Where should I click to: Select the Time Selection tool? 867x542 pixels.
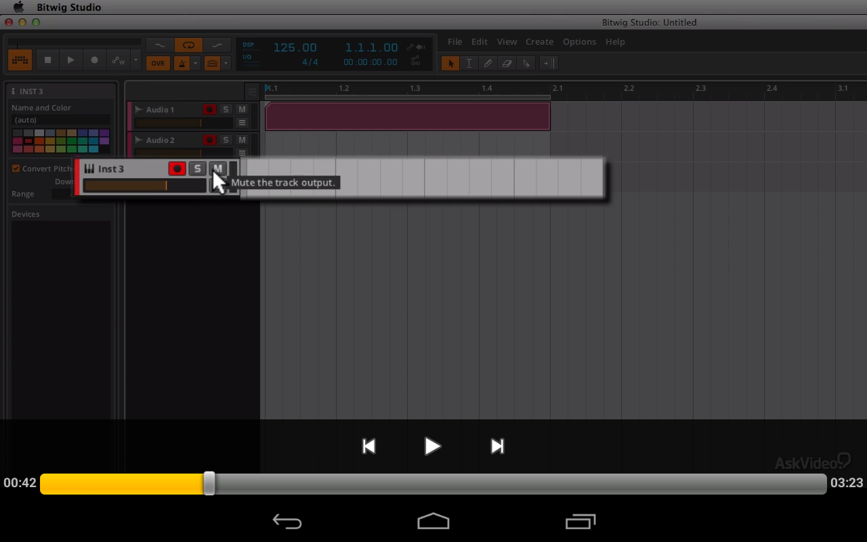point(469,63)
